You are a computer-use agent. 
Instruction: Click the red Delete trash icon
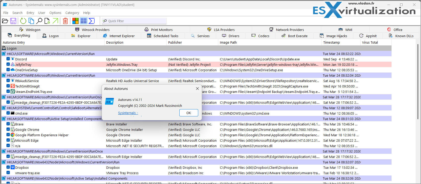[x=65, y=21]
